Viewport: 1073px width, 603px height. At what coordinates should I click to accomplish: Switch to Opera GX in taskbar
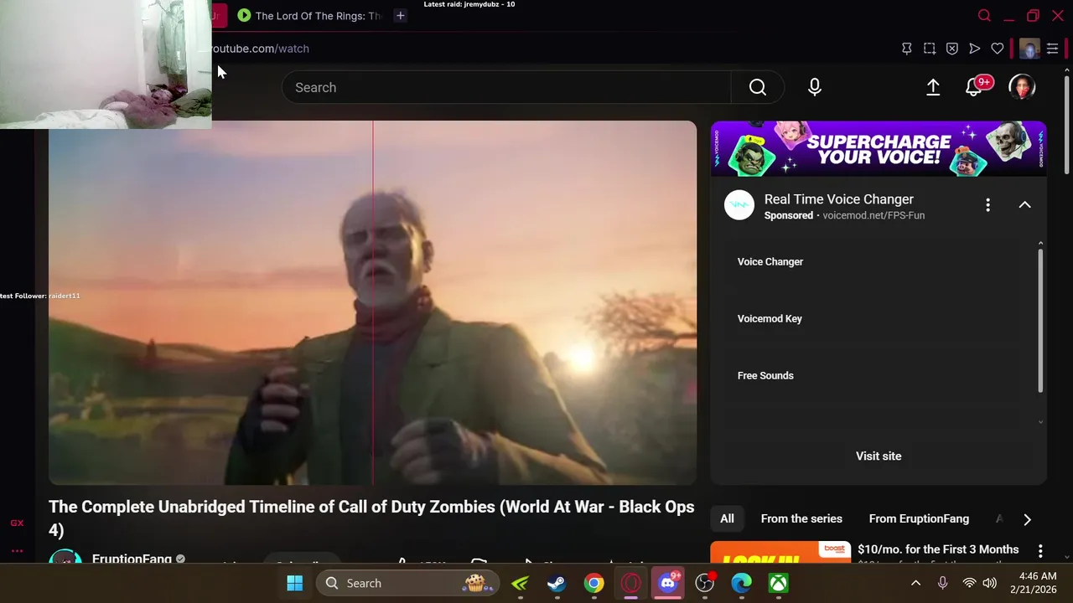pyautogui.click(x=631, y=583)
